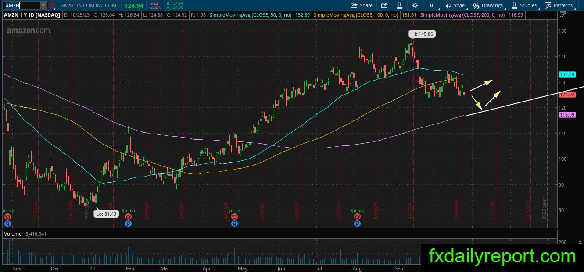The height and width of the screenshot is (272, 584).
Task: Click the blue earnings bulb under $0.28
Action: (7, 223)
